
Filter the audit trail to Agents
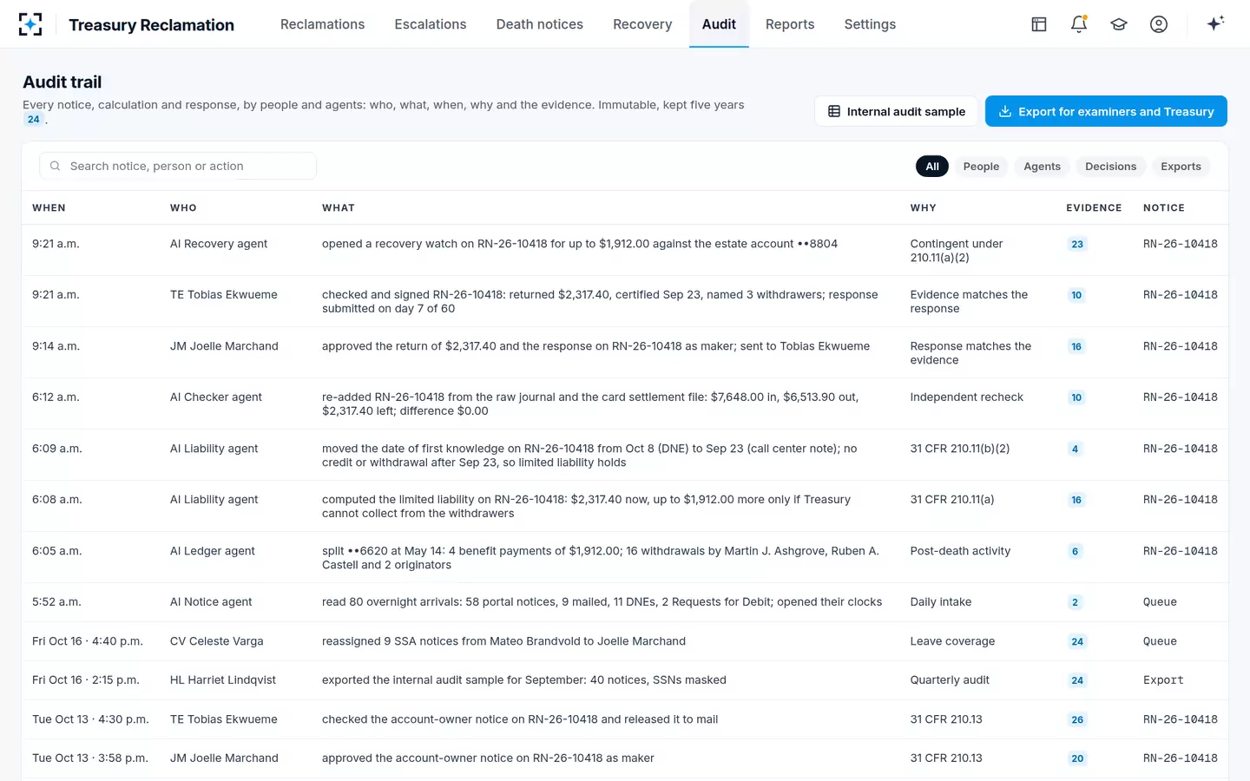pyautogui.click(x=1042, y=167)
